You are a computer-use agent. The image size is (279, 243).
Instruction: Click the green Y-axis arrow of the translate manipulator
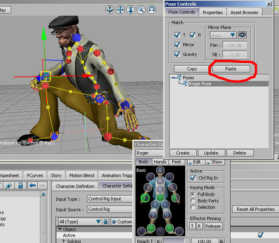(x=44, y=34)
